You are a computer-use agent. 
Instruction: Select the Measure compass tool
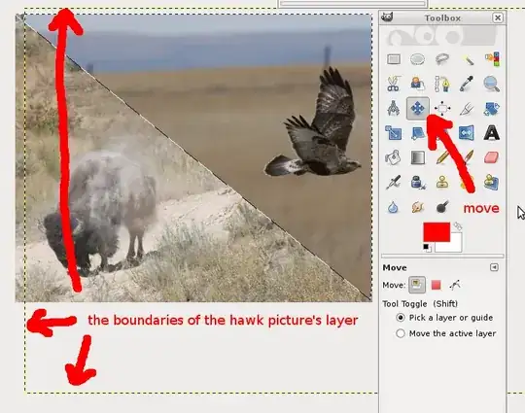tap(394, 108)
